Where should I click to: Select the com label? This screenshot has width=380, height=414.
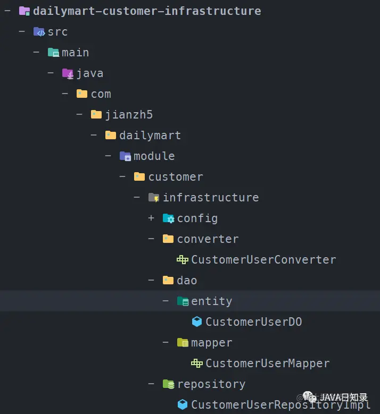pos(101,94)
